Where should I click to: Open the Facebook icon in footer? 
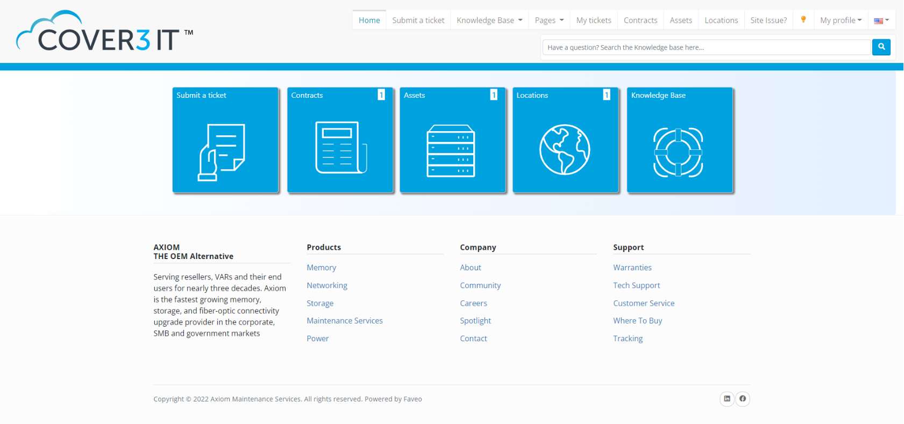coord(743,399)
